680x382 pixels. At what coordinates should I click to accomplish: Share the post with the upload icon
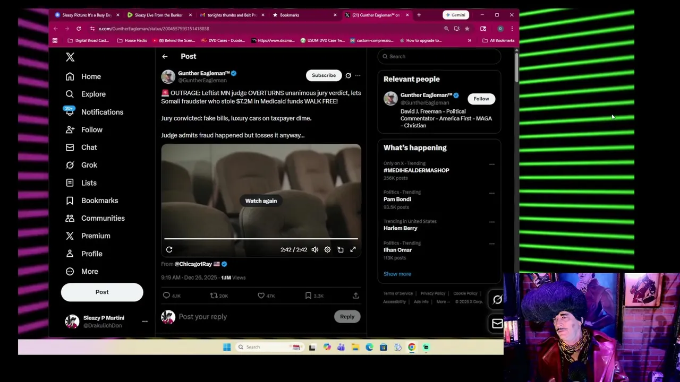click(x=355, y=296)
